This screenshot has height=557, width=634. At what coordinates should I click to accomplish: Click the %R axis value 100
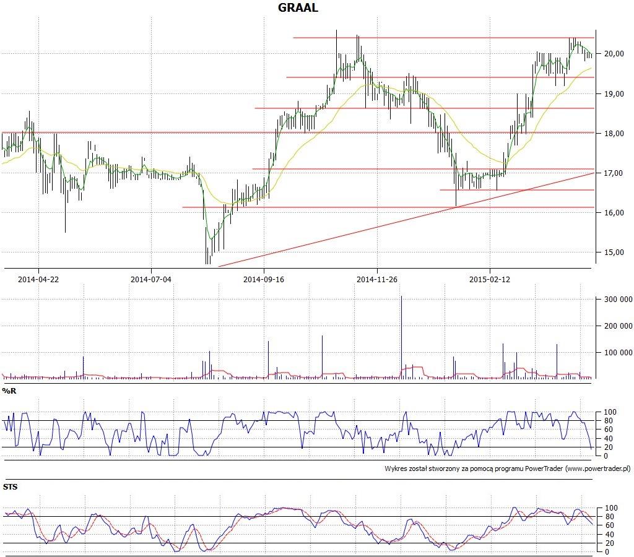point(610,412)
